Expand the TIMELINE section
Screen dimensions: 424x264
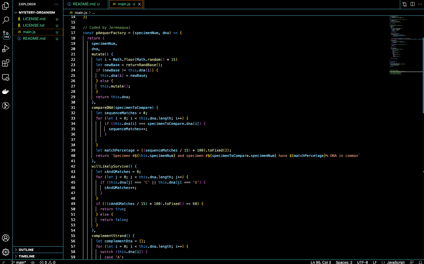coord(38,256)
